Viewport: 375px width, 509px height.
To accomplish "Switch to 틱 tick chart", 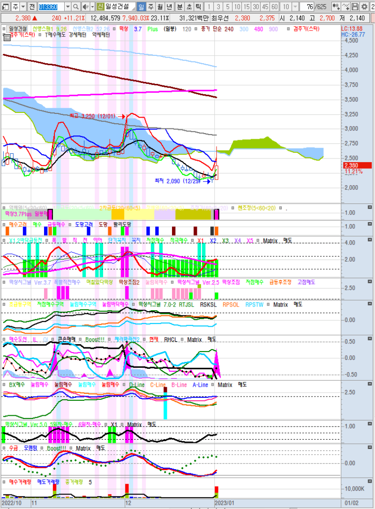I will coord(199,7).
